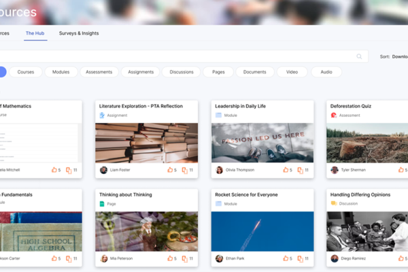Open rocket launch thumbnail
Viewport: 408px width, 272px height.
[x=262, y=231]
